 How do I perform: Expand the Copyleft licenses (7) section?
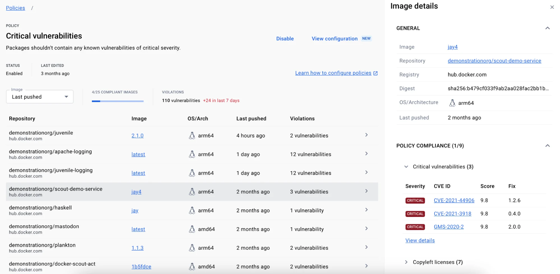pyautogui.click(x=406, y=262)
